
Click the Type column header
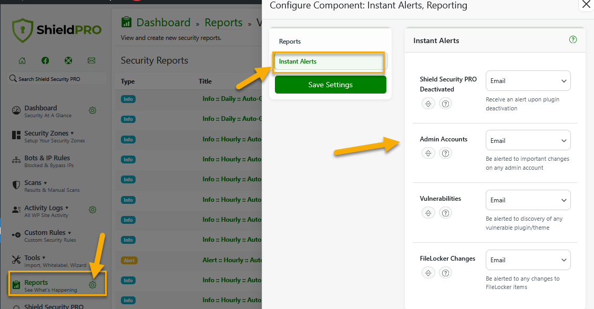point(128,81)
